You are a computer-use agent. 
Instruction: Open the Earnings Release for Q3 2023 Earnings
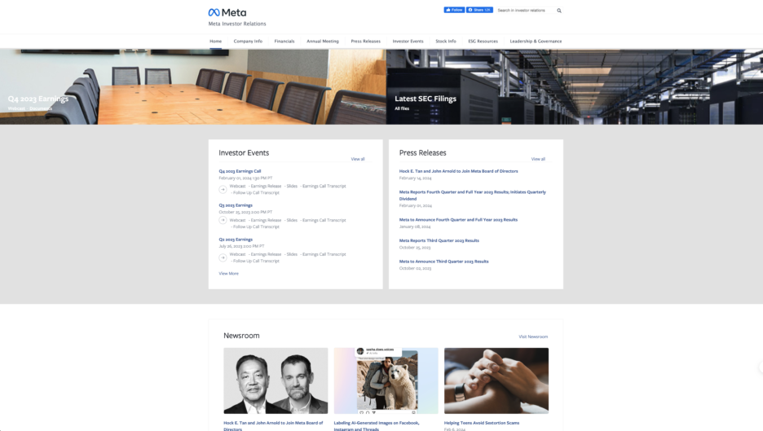(x=266, y=220)
